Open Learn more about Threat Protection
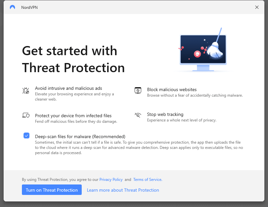Screen dimensions: 268x207 (x=123, y=190)
